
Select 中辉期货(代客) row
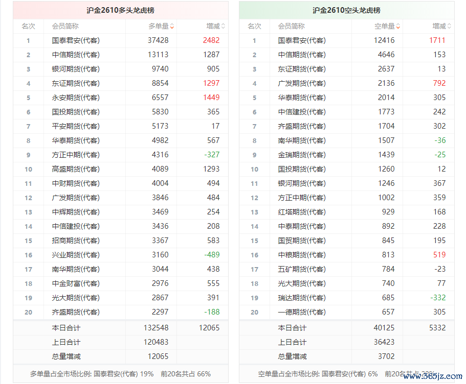pos(121,212)
